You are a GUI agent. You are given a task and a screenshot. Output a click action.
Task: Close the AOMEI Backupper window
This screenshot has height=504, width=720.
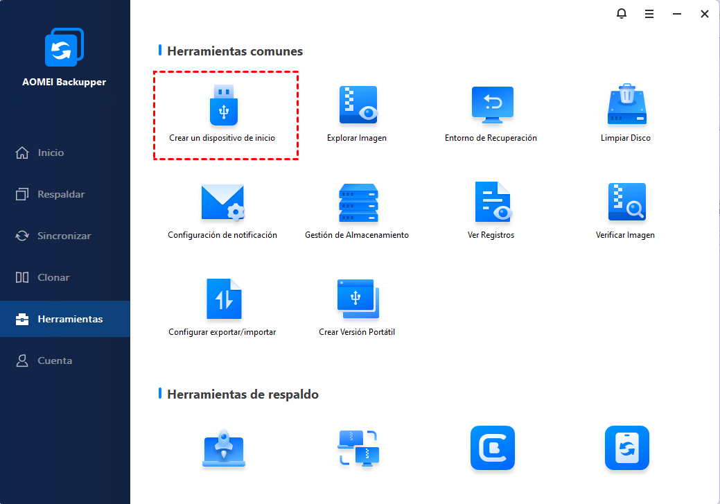tap(704, 15)
